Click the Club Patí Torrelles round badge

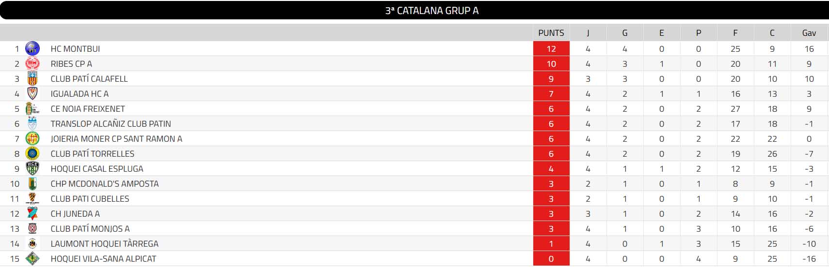coord(32,153)
